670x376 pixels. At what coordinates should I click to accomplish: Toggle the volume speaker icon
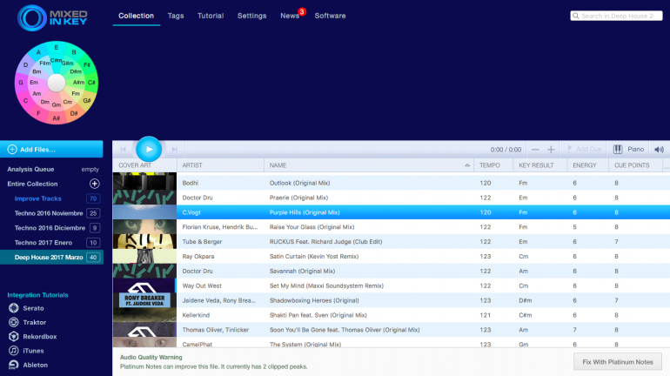[x=660, y=149]
